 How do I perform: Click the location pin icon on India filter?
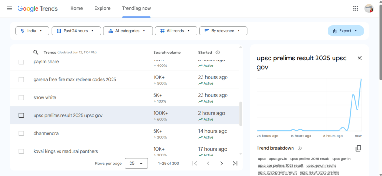coord(23,31)
